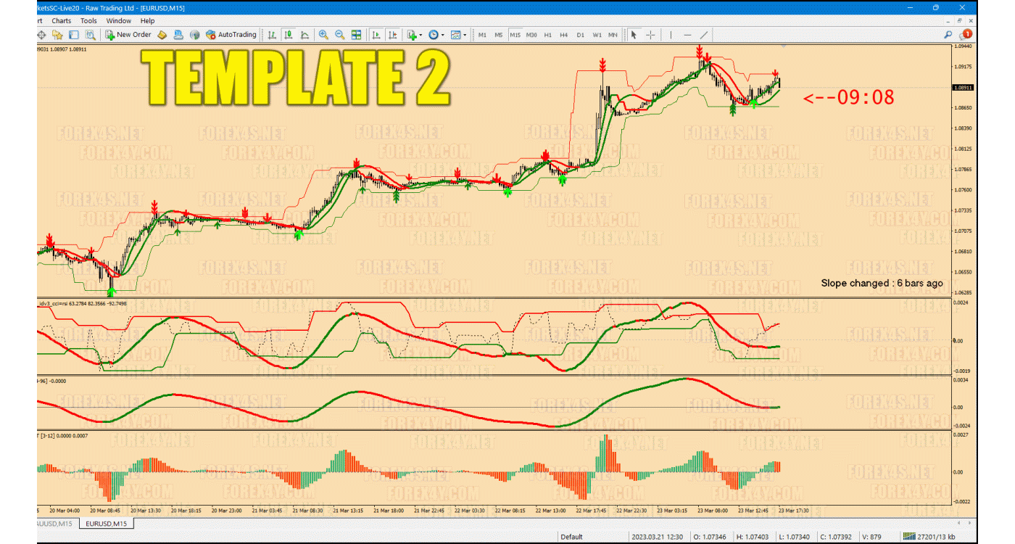The image size is (1015, 544).
Task: Toggle chart shift mode
Action: [x=392, y=34]
